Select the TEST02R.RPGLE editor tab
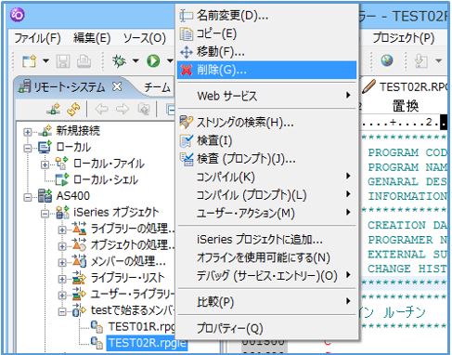Viewport: 452px width, 355px height. (x=406, y=86)
